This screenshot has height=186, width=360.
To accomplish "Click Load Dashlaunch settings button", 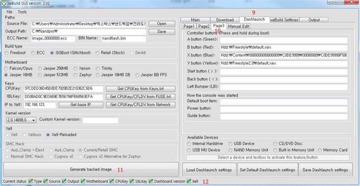I will pyautogui.click(x=209, y=170).
